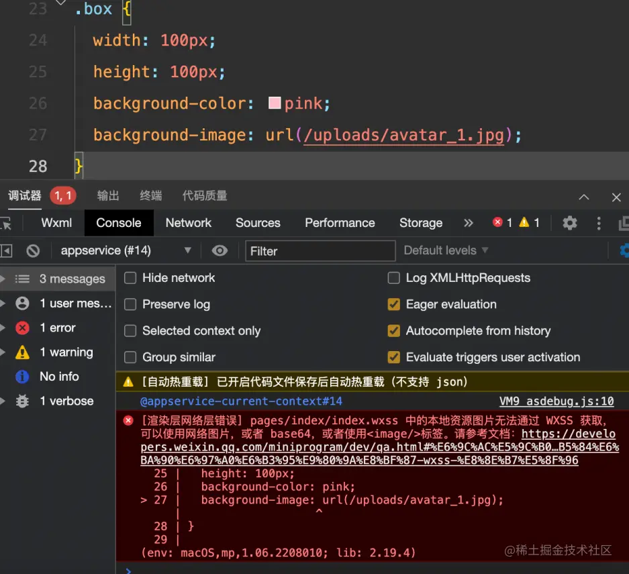Viewport: 629px width, 574px height.
Task: Switch to the Network tab
Action: click(189, 223)
